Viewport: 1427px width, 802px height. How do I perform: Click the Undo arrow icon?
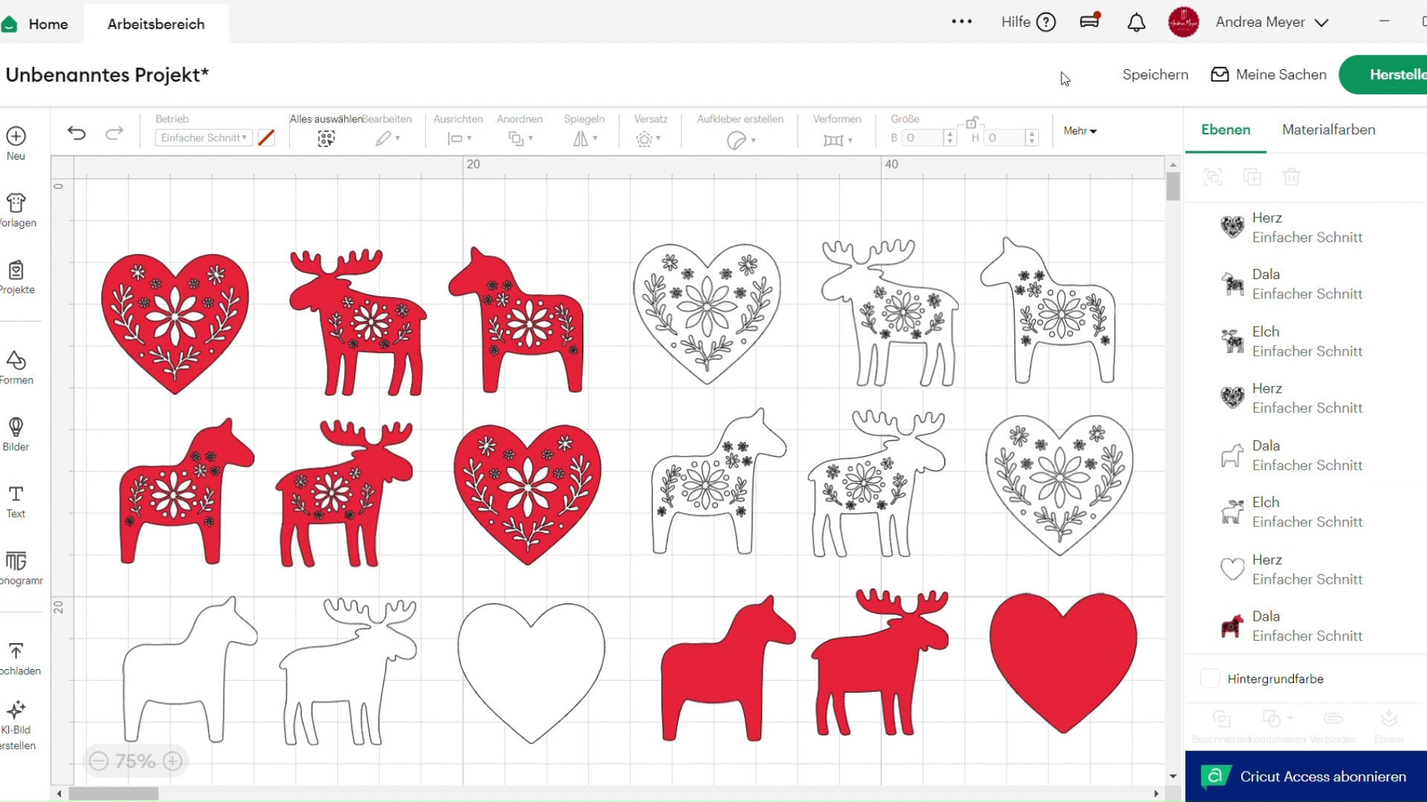[77, 133]
